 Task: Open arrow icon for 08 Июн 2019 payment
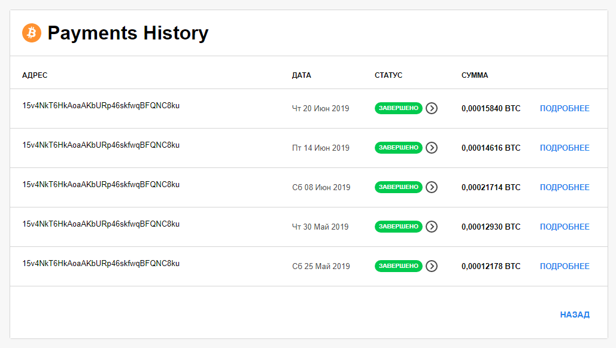tap(432, 187)
